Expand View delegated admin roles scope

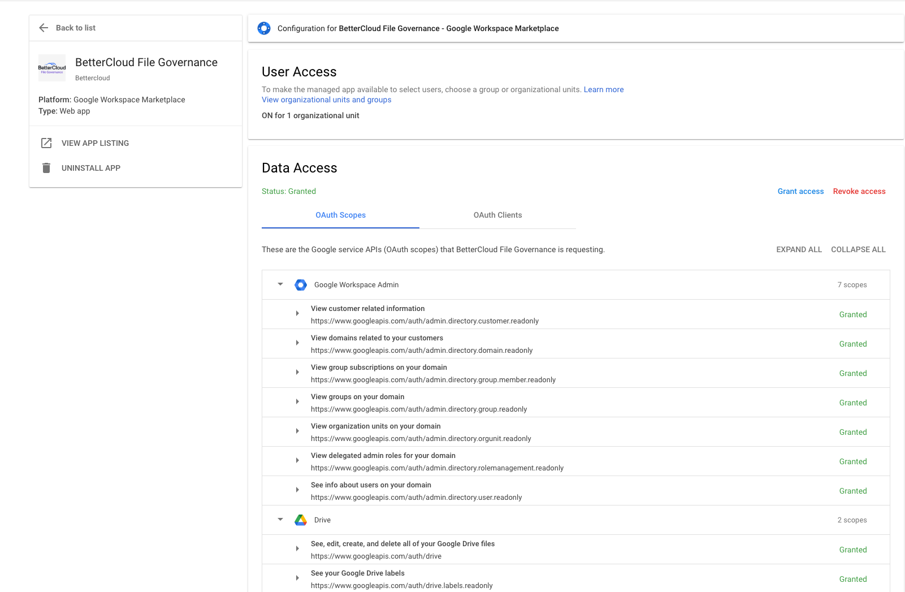coord(297,460)
